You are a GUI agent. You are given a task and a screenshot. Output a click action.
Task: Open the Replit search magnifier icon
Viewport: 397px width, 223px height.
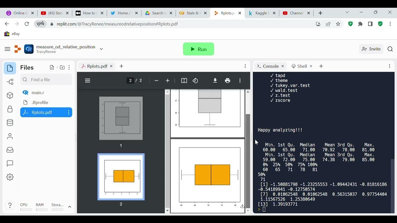390,49
